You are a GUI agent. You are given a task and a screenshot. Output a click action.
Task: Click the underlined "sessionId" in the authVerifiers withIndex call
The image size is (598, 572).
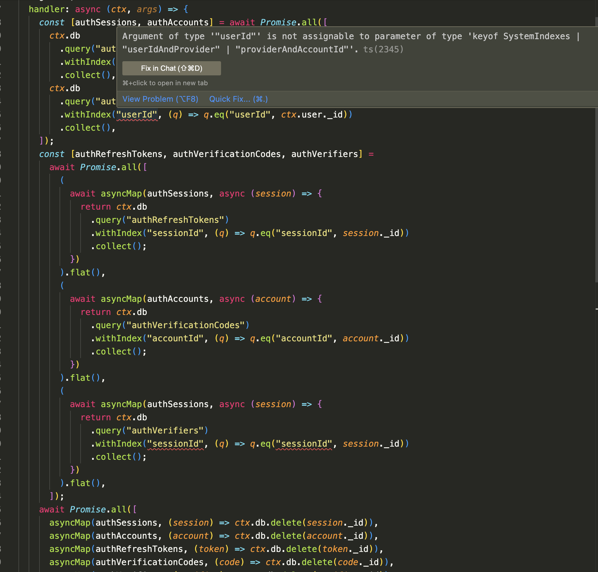point(175,444)
